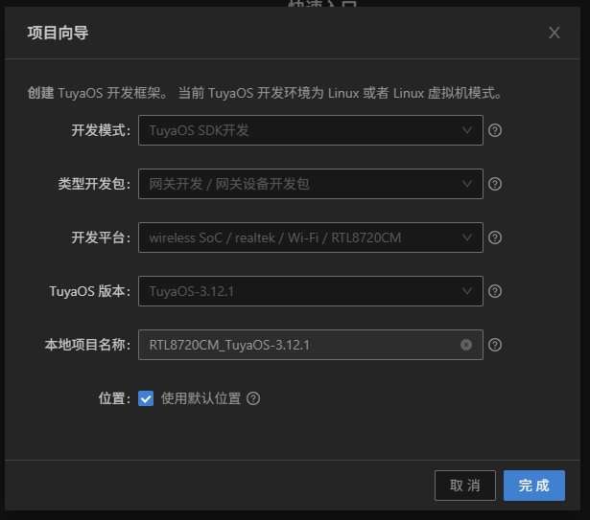Open the 开发模式 dropdown
590x520 pixels.
coord(311,130)
